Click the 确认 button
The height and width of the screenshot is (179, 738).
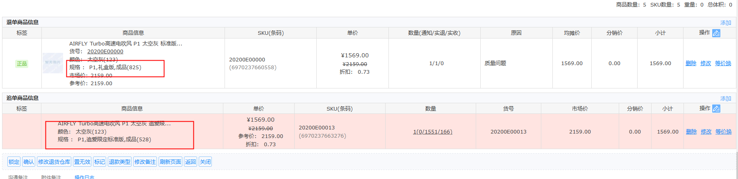29,162
